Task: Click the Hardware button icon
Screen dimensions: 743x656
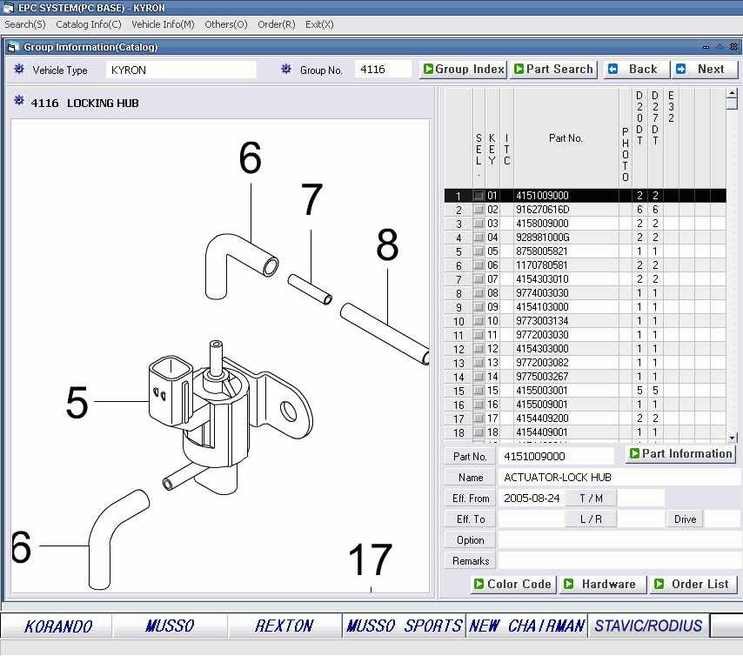Action: pos(569,584)
